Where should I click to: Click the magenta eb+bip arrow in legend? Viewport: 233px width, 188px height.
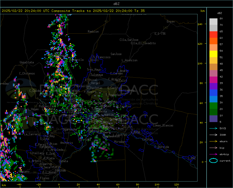(x=213, y=154)
